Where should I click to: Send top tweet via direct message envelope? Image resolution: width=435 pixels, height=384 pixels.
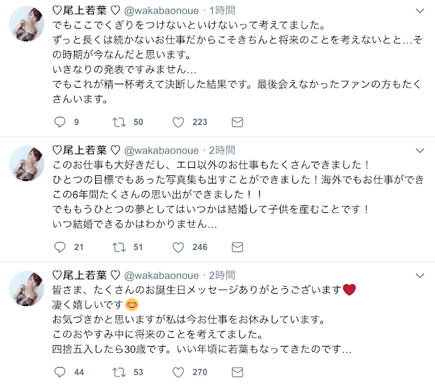(x=237, y=122)
